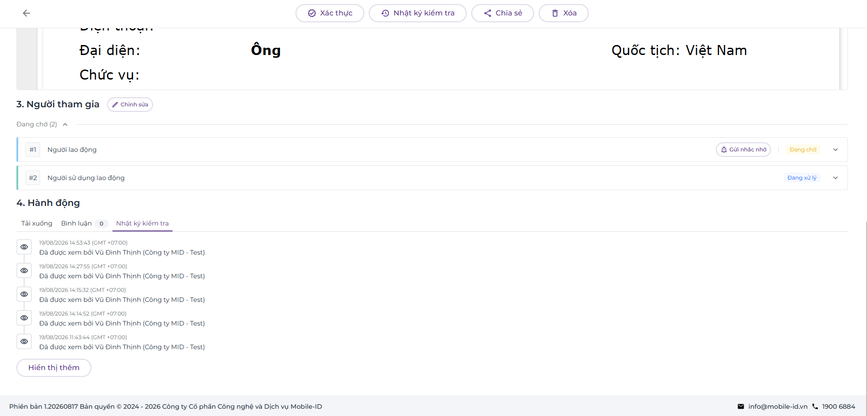The width and height of the screenshot is (867, 416).
Task: Click Chỉnh sửa next to Người tham gia
Action: 130,105
